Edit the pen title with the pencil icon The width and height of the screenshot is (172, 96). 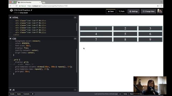click(31, 10)
